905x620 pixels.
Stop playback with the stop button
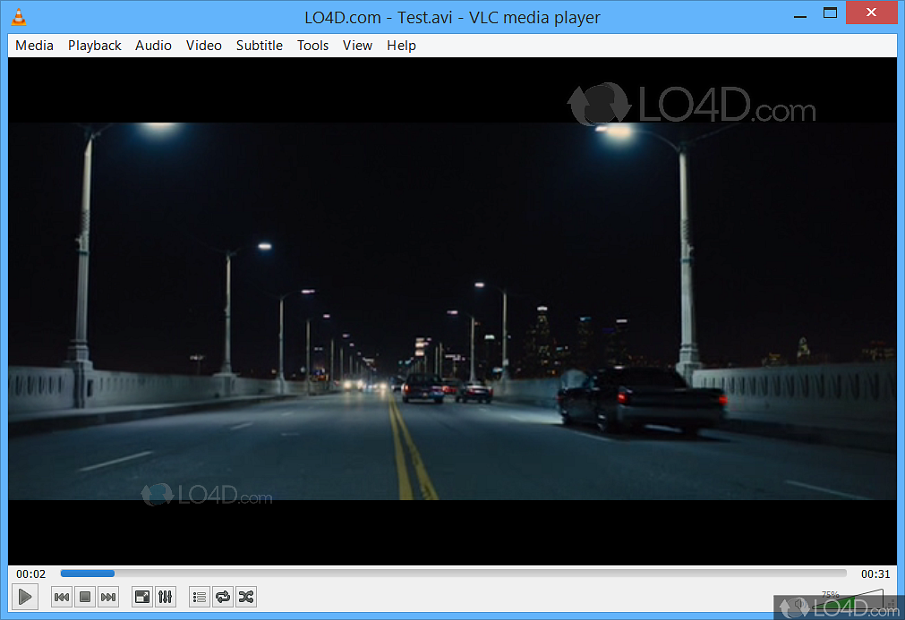(x=85, y=597)
